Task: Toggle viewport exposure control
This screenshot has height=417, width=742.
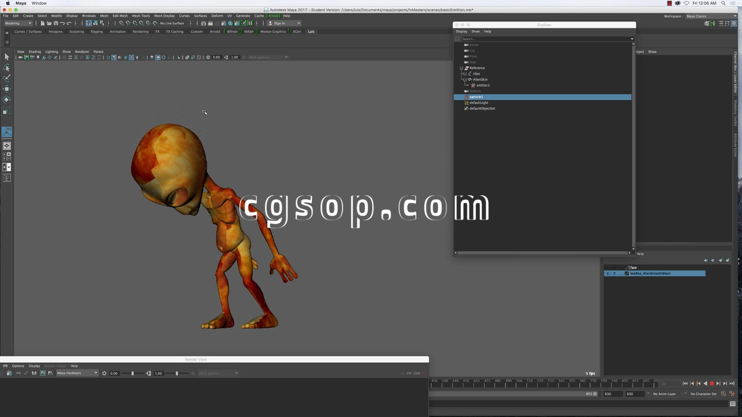Action: 208,57
